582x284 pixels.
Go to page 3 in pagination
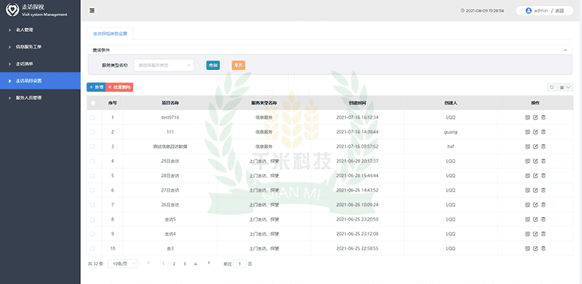185,264
